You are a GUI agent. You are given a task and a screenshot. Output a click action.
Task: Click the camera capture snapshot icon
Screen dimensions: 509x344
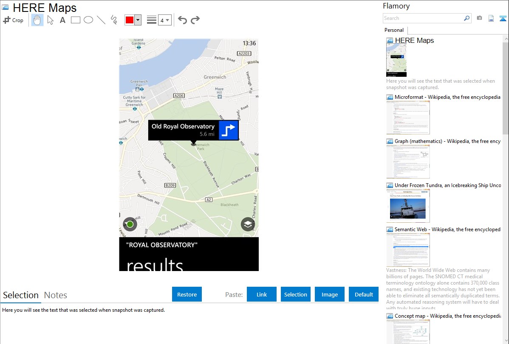[x=479, y=18]
